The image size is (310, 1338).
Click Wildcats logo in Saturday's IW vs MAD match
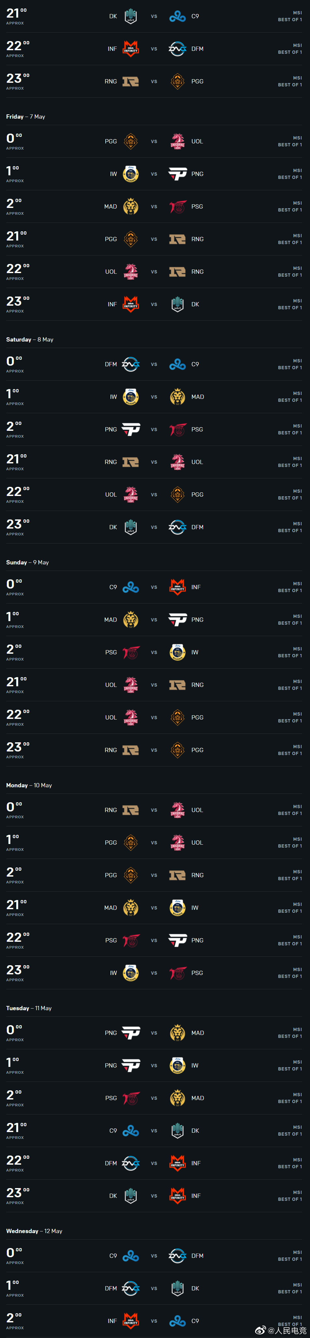(x=131, y=397)
